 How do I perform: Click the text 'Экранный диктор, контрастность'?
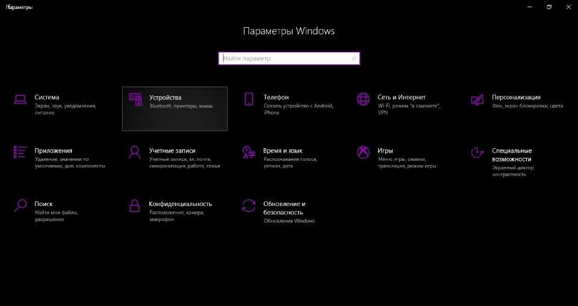click(x=513, y=170)
